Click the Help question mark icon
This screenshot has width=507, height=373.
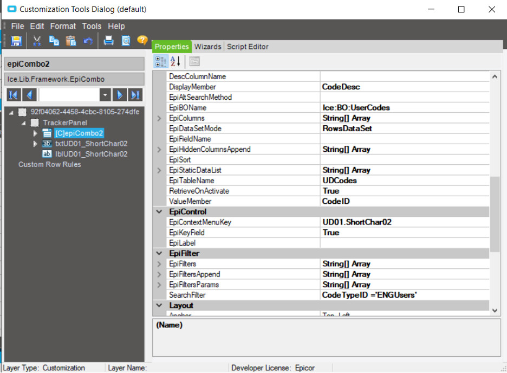(142, 40)
